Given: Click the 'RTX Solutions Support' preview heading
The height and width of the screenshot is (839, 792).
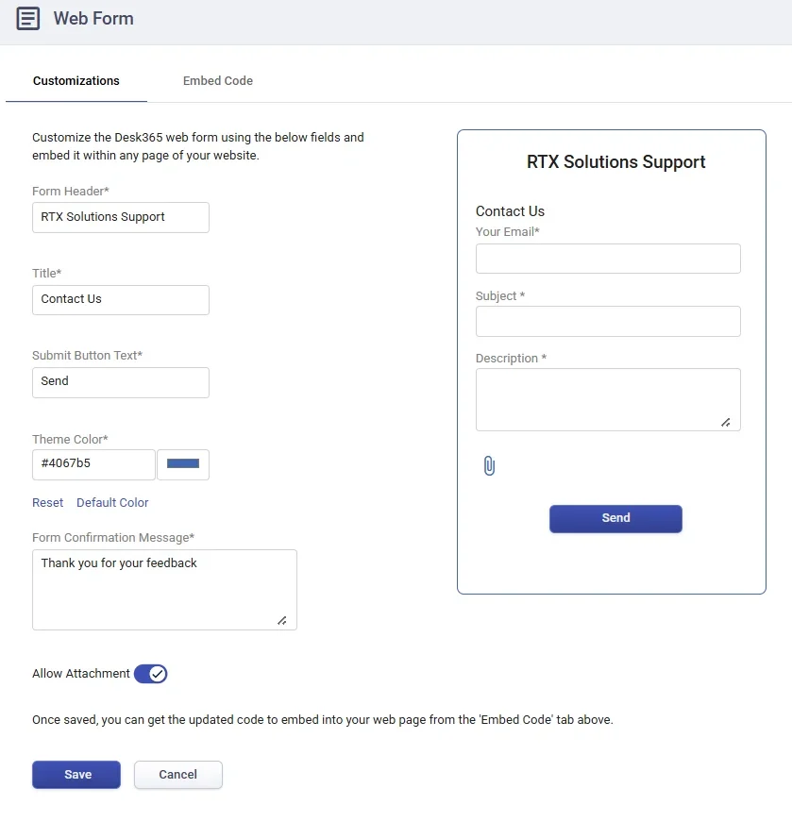Looking at the screenshot, I should tap(615, 161).
